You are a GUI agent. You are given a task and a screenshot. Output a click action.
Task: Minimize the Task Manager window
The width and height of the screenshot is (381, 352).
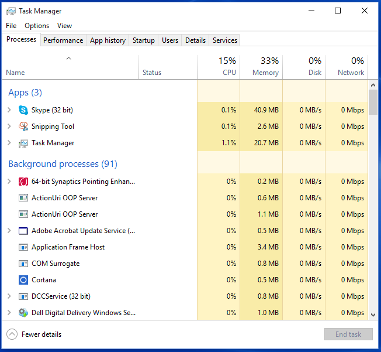coord(311,11)
